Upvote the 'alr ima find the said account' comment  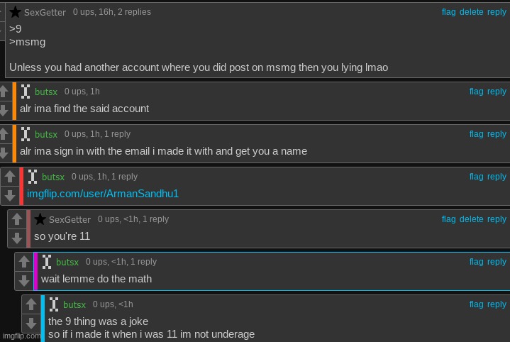coord(4,92)
